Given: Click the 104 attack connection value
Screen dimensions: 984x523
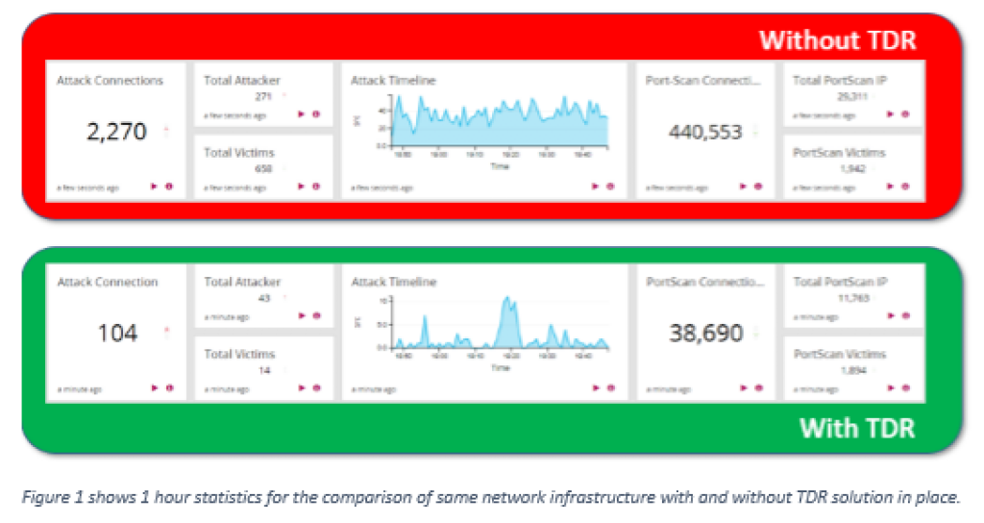Looking at the screenshot, I should coord(117,333).
